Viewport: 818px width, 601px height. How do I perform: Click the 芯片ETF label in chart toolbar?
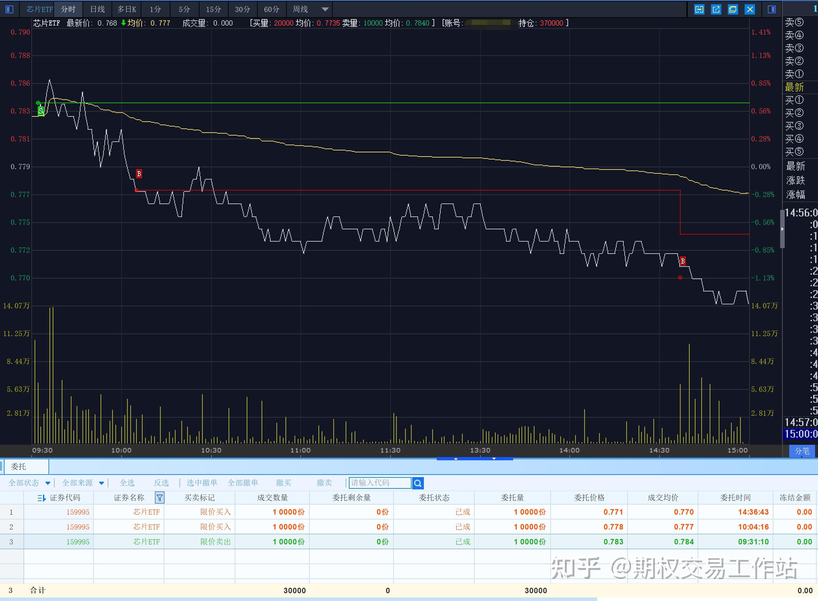[39, 9]
